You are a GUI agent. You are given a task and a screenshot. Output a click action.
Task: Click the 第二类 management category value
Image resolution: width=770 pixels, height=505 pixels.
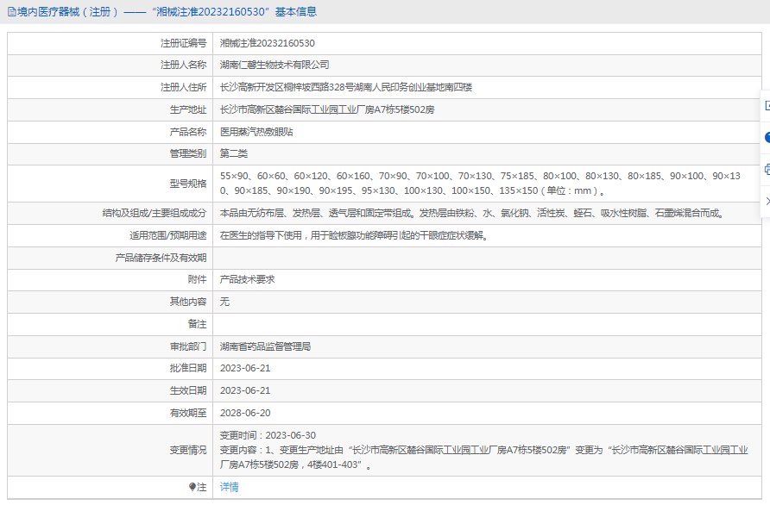click(234, 154)
